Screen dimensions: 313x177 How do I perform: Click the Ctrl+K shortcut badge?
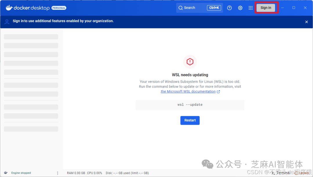[x=214, y=8]
